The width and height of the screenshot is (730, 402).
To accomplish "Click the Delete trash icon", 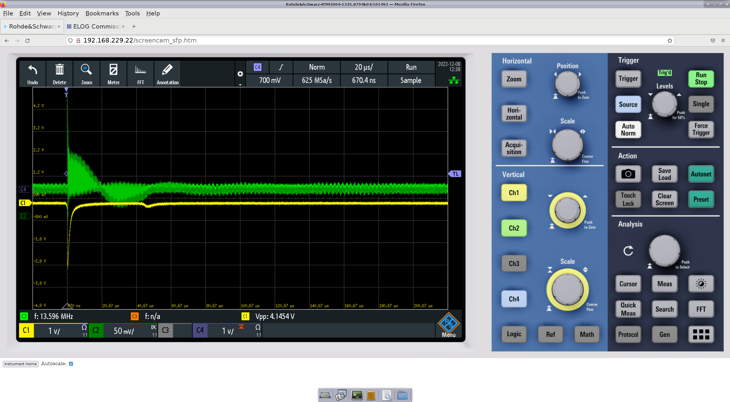I will coord(59,74).
